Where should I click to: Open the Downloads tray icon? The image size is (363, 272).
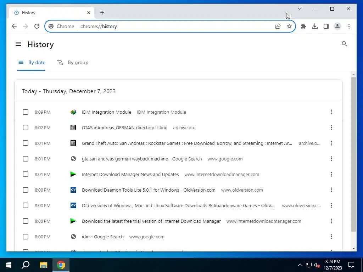click(315, 26)
